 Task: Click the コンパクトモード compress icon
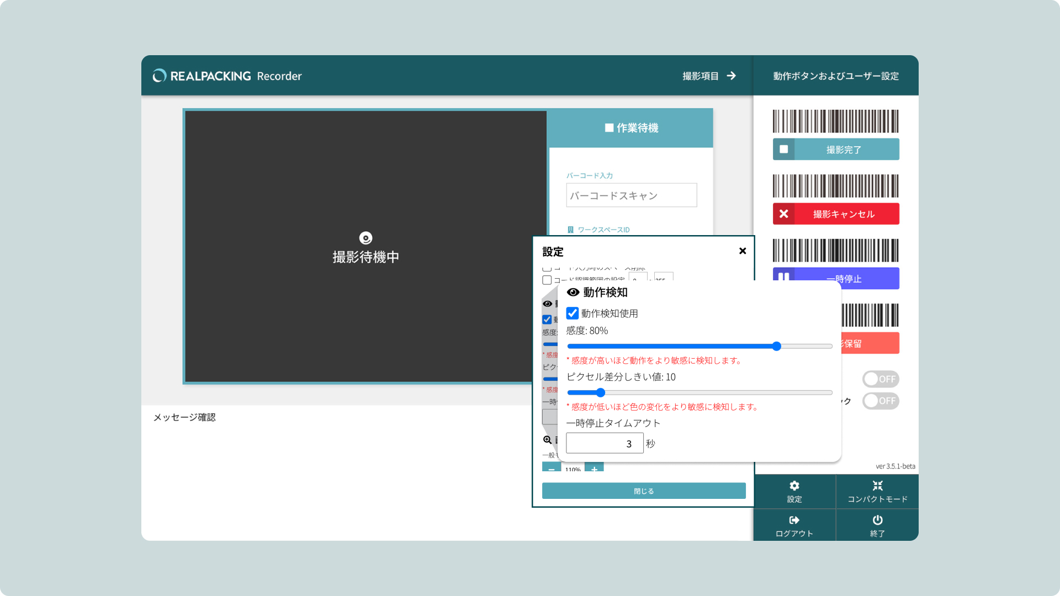point(877,486)
